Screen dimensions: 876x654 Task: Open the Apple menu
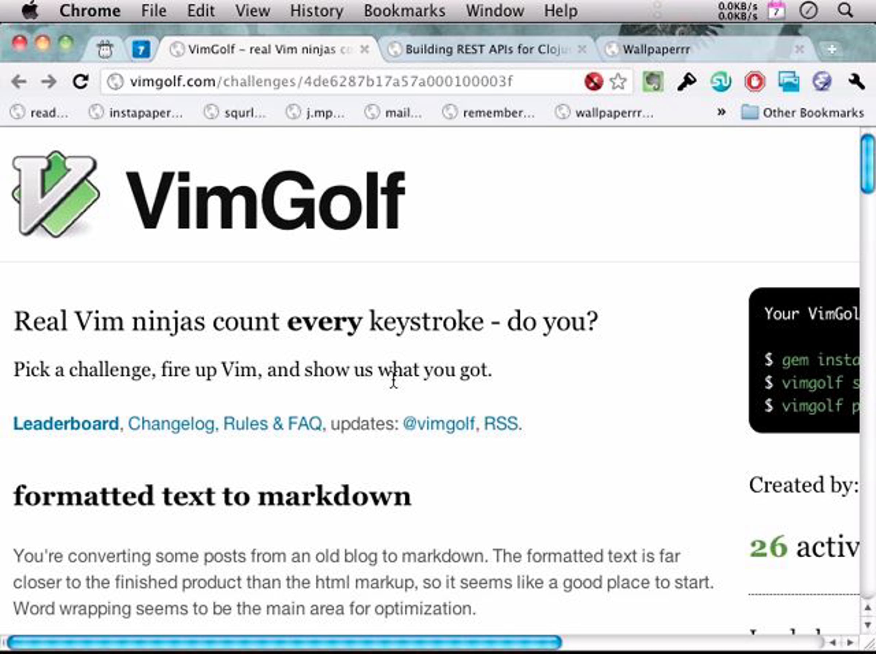click(x=30, y=10)
